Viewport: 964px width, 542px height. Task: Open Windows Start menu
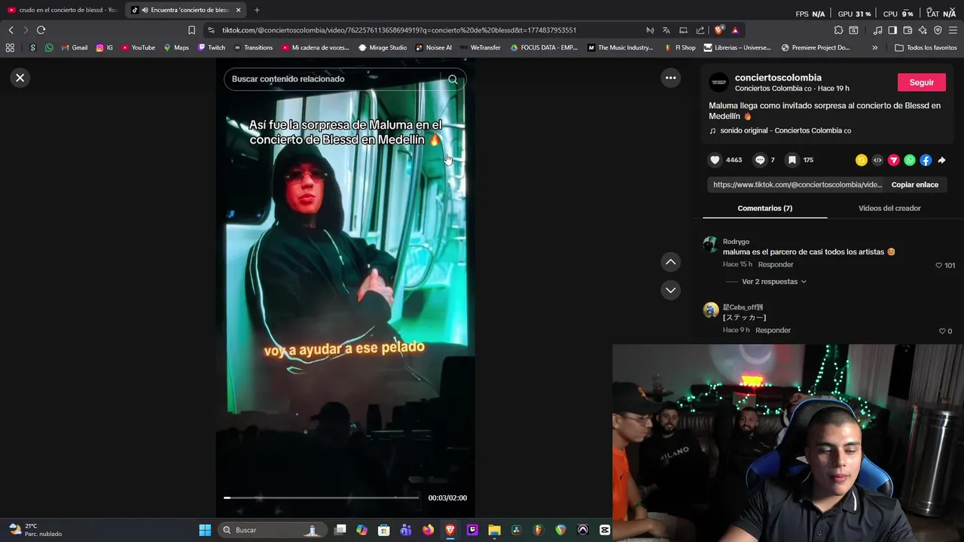pos(205,530)
